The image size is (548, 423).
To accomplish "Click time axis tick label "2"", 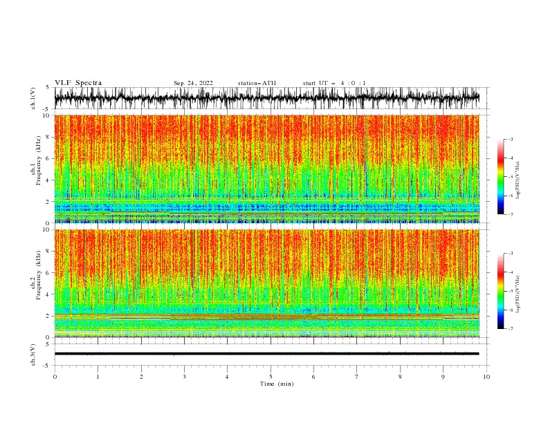I will coord(141,377).
